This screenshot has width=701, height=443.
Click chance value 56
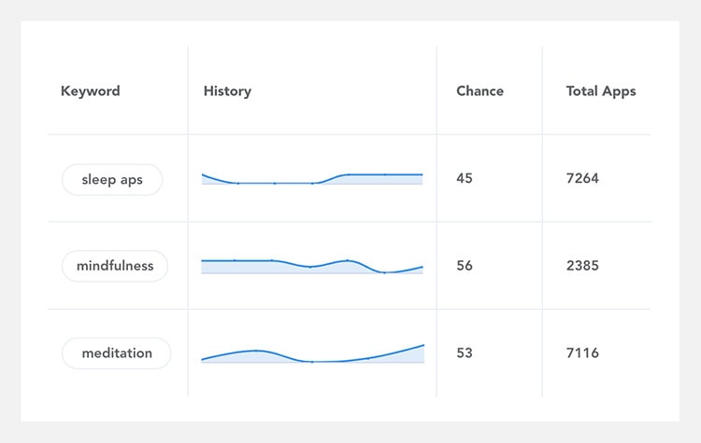pyautogui.click(x=464, y=266)
